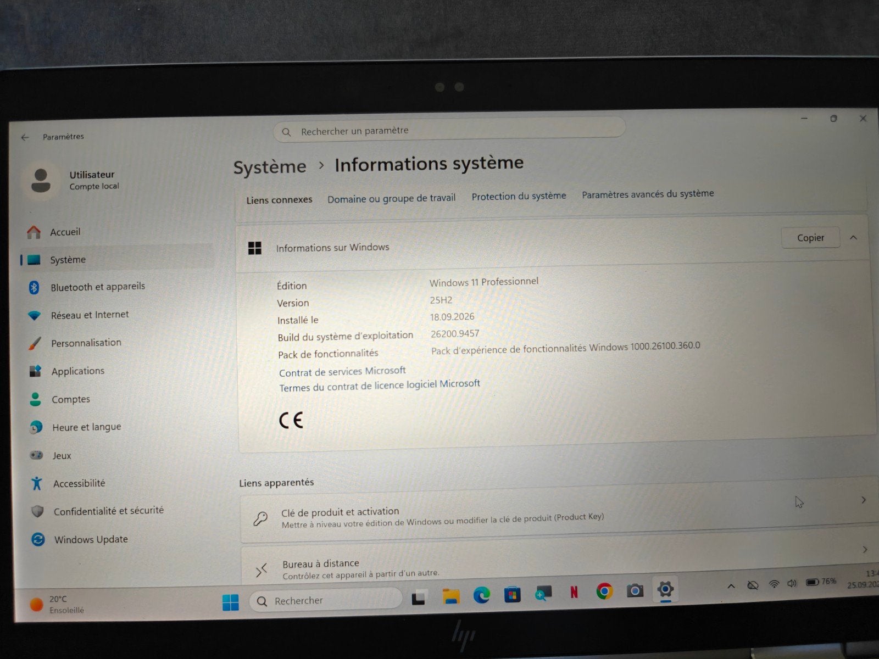Launch Netflix from the taskbar
879x659 pixels.
(x=574, y=592)
